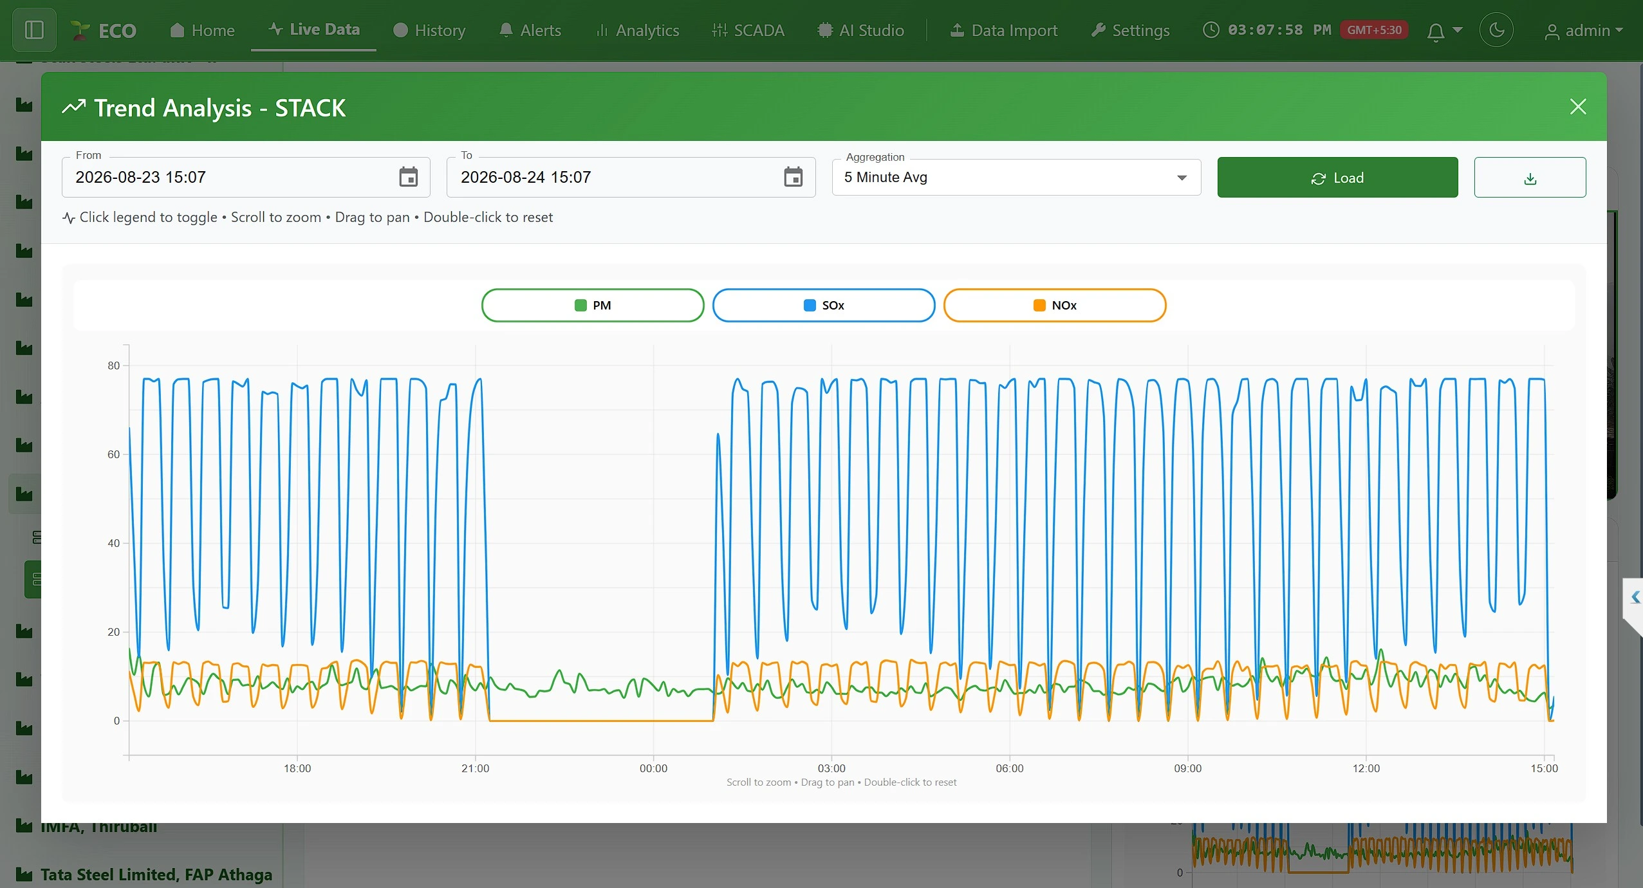Click the 12:00 time axis label

(1366, 768)
